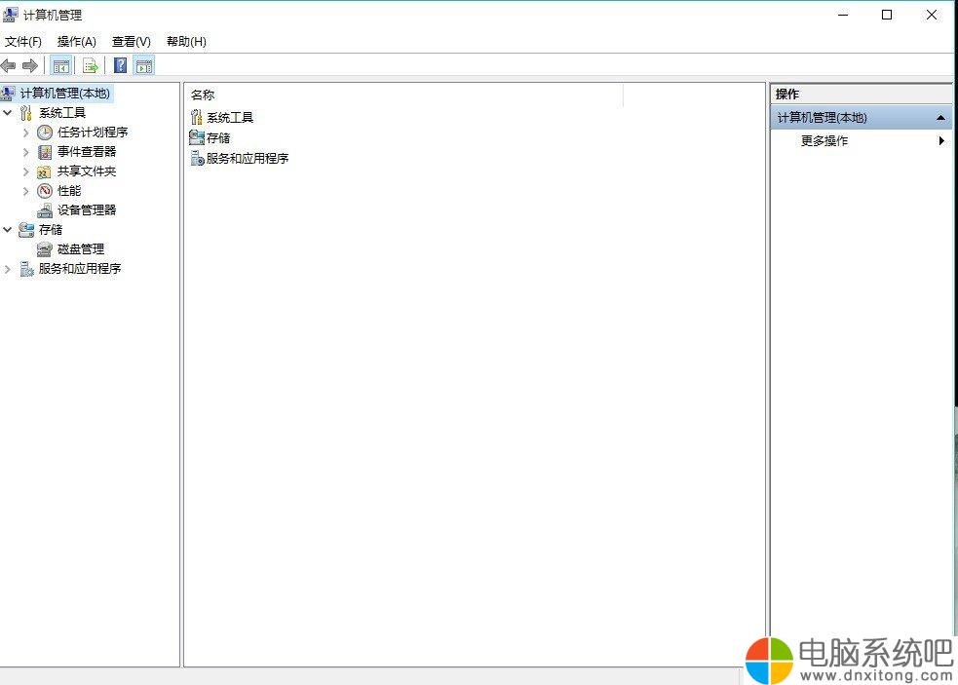Expand the 任务计划程序 tree node
The image size is (958, 685).
tap(25, 132)
